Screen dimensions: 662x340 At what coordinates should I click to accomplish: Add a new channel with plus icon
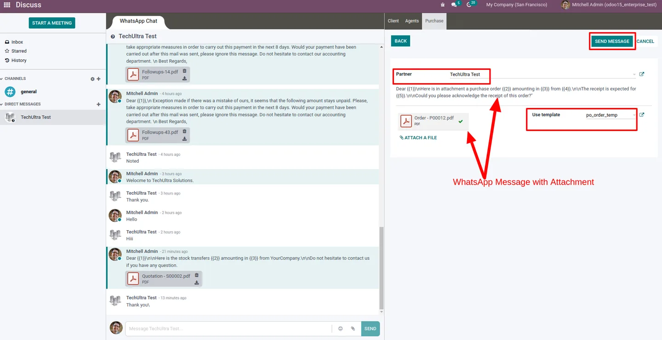[x=98, y=79]
